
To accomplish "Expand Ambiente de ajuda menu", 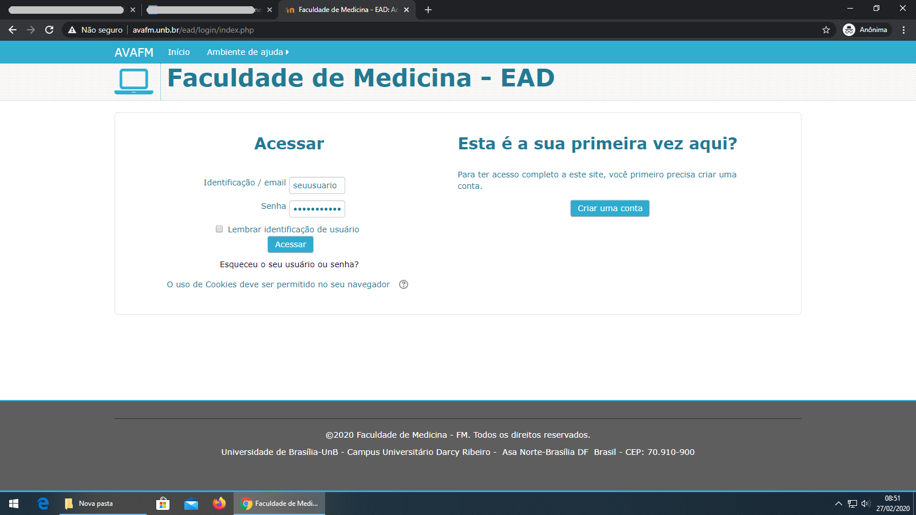I will pyautogui.click(x=247, y=52).
